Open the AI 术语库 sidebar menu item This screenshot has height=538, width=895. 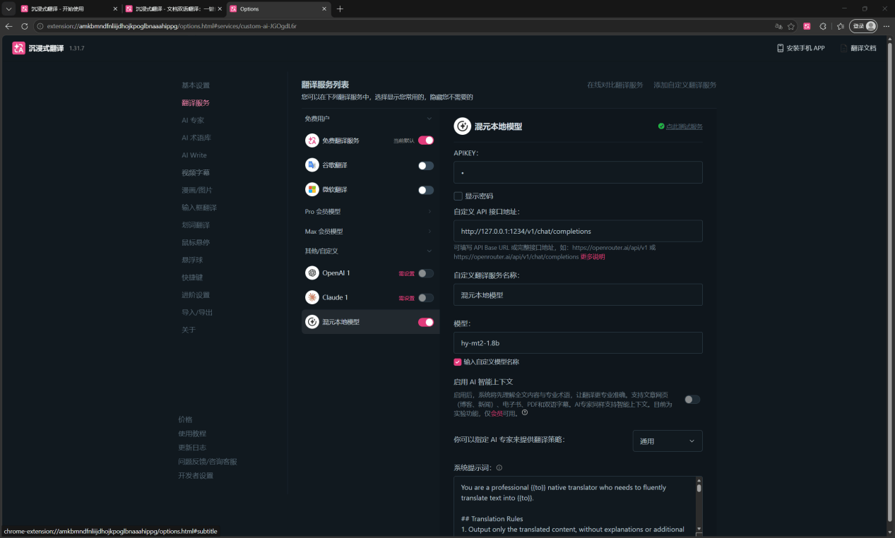point(196,138)
